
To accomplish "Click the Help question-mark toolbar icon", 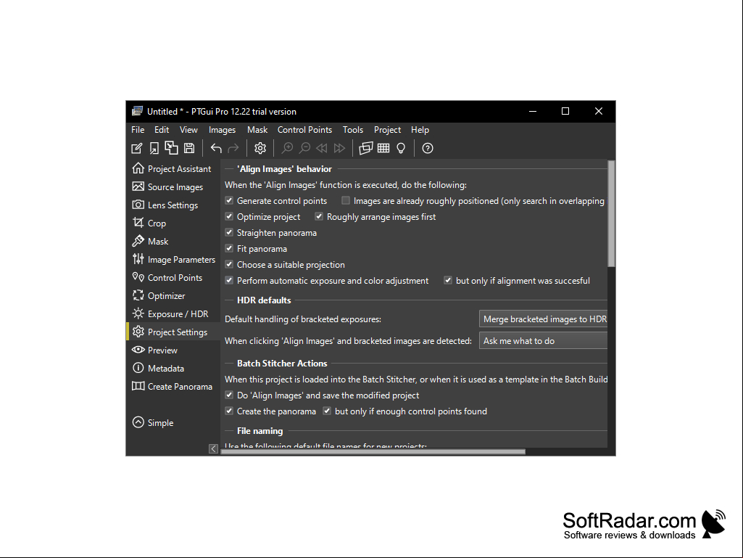I will tap(428, 149).
